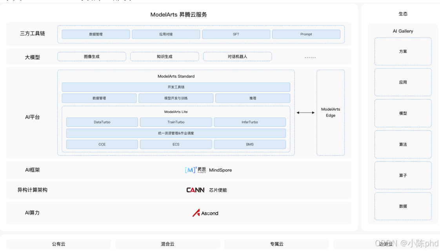Select the 模型开发与训练 box

(176, 98)
